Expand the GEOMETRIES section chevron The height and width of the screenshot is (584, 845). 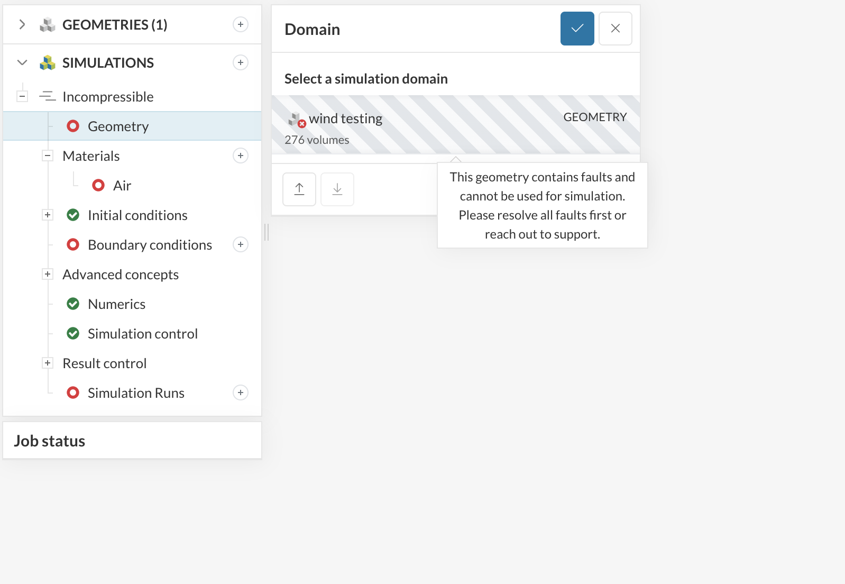click(22, 24)
